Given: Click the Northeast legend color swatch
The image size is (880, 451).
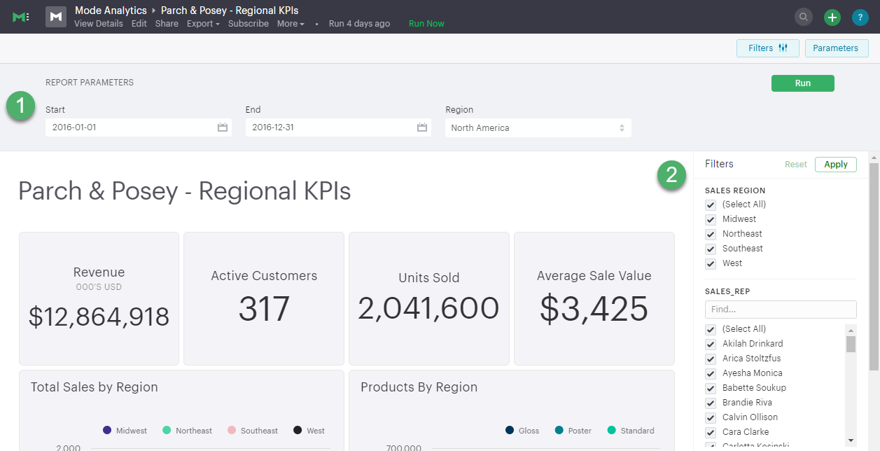Looking at the screenshot, I should tap(167, 431).
